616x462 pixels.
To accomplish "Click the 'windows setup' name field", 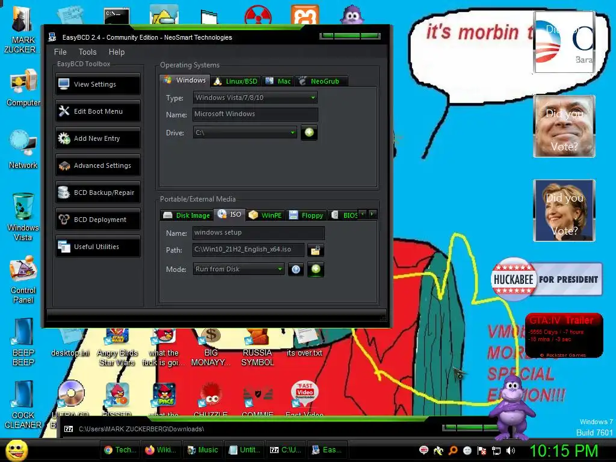I will [x=259, y=233].
